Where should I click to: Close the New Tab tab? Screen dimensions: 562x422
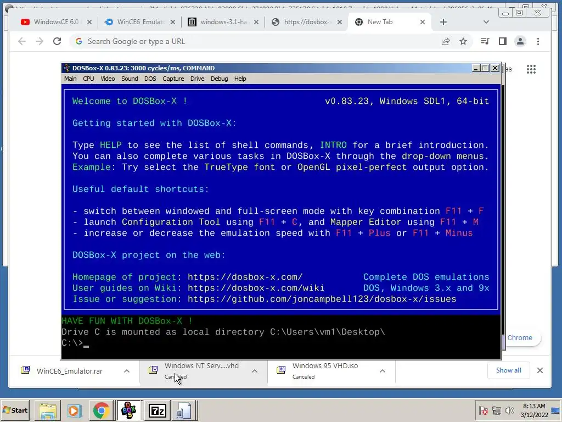423,22
